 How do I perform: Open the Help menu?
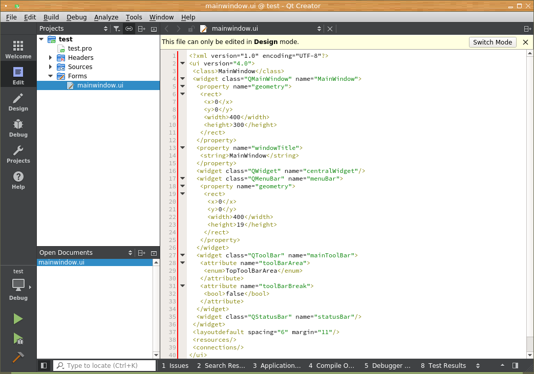188,17
